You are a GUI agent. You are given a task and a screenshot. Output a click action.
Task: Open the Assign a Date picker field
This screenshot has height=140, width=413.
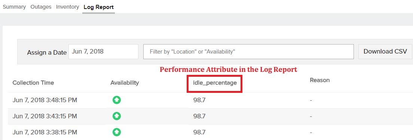[103, 52]
